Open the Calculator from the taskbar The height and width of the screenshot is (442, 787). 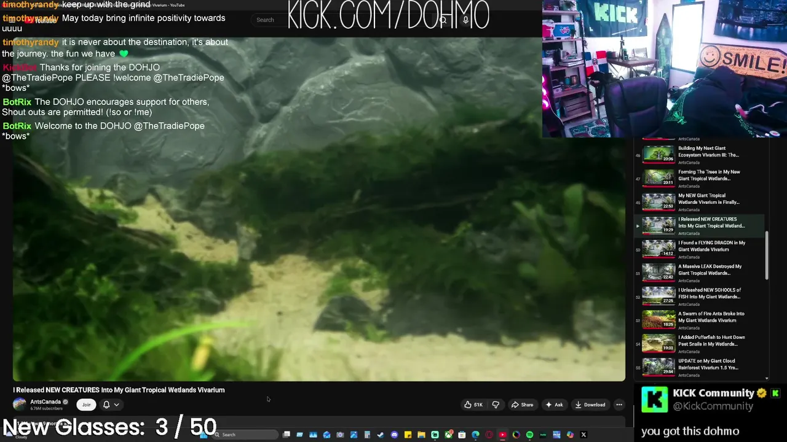(367, 435)
